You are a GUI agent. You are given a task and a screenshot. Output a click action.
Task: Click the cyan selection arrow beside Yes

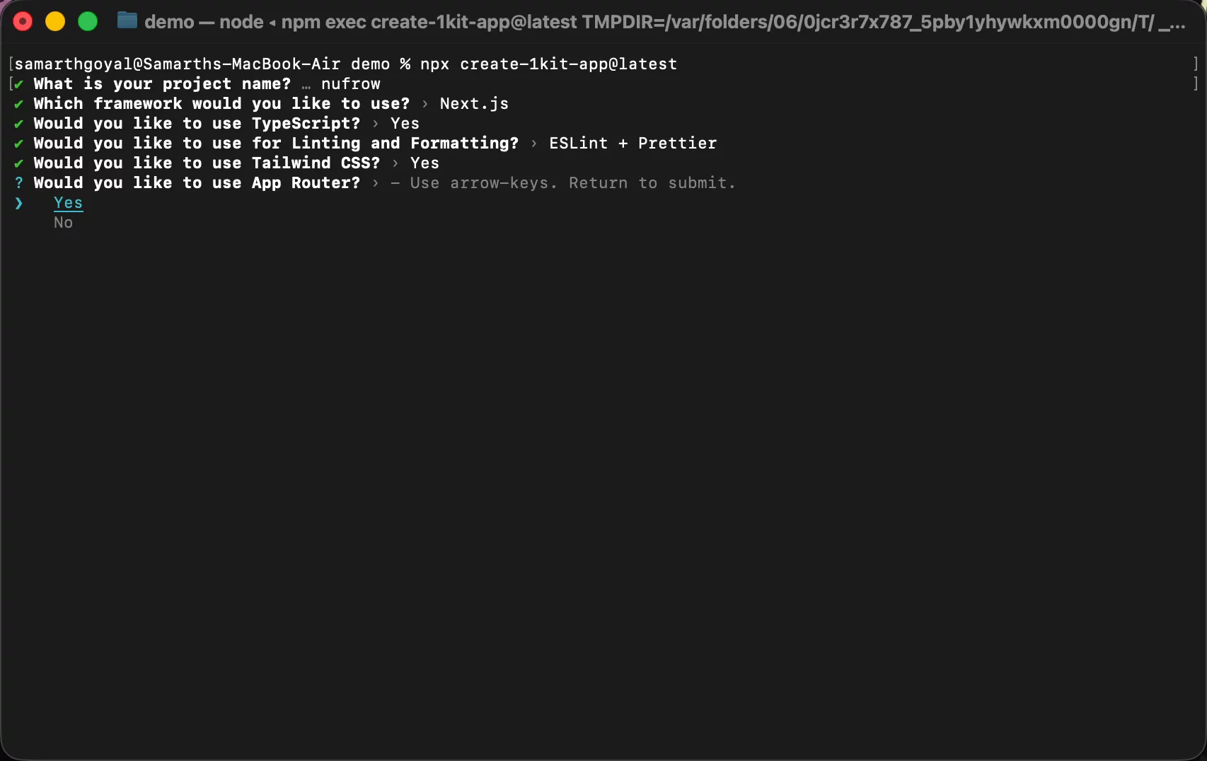19,203
